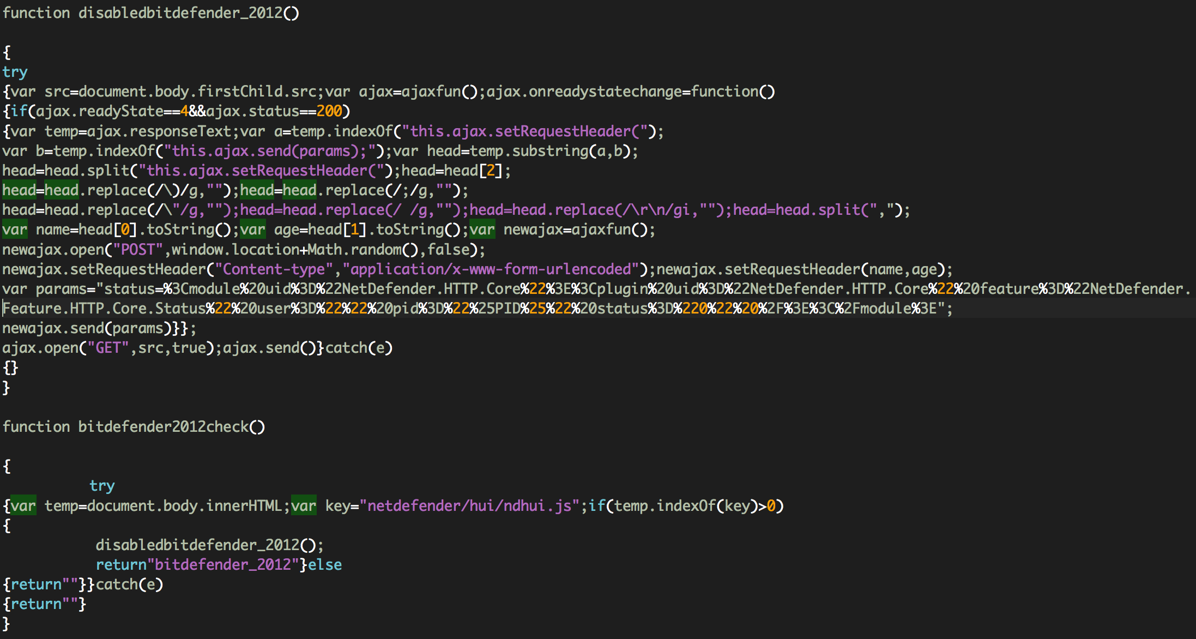
Task: Click the last {return""} line
Action: [x=44, y=604]
